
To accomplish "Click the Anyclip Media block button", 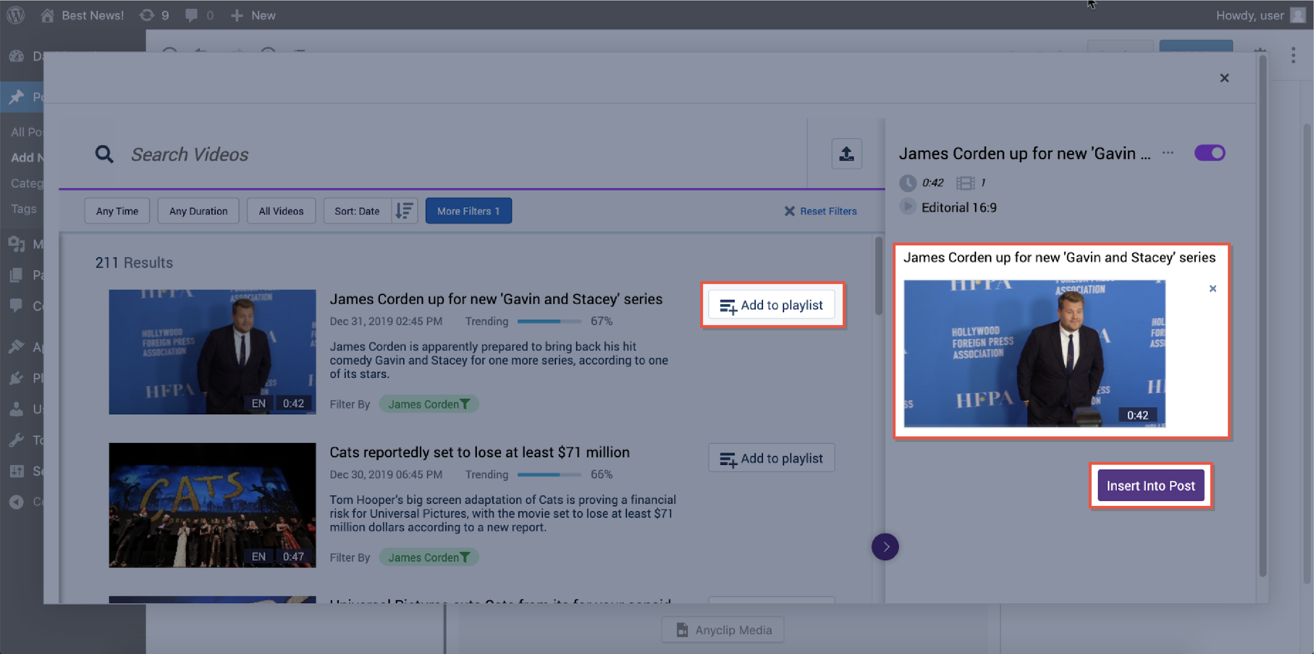I will click(723, 630).
